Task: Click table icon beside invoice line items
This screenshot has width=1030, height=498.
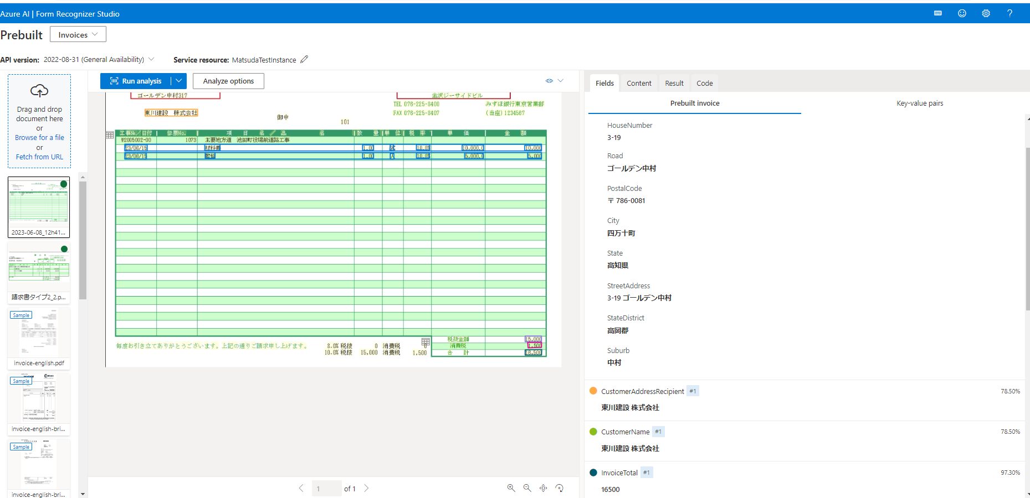Action: (110, 135)
